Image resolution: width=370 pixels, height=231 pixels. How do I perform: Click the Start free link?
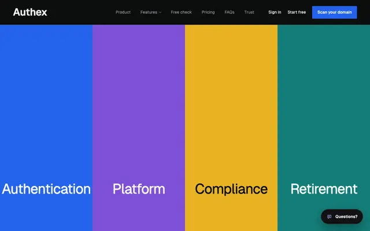pos(297,12)
